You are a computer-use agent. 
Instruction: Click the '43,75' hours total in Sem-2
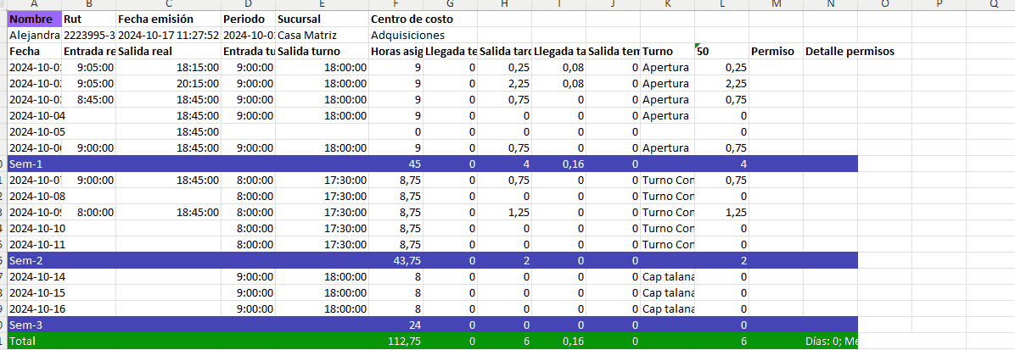(x=396, y=261)
